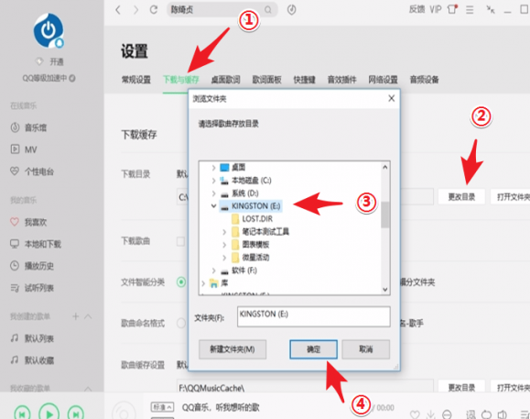The width and height of the screenshot is (530, 419).
Task: Select the KINGSTON (E:) drive
Action: point(251,206)
